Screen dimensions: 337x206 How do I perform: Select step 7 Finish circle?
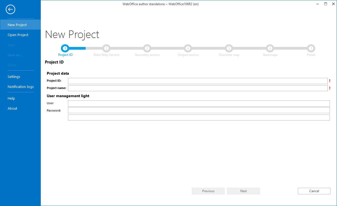311,48
